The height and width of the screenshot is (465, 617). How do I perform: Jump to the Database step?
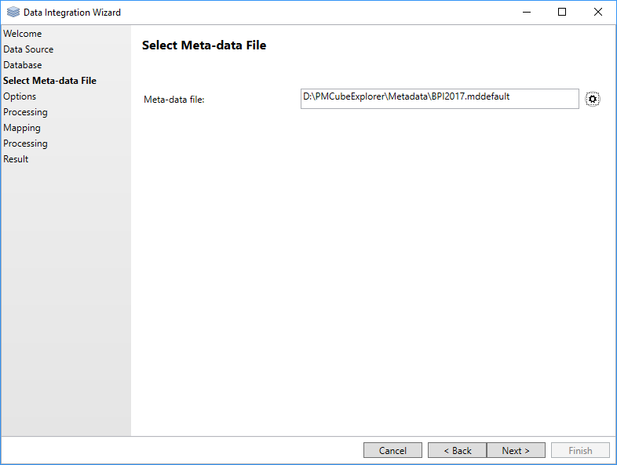tap(23, 65)
